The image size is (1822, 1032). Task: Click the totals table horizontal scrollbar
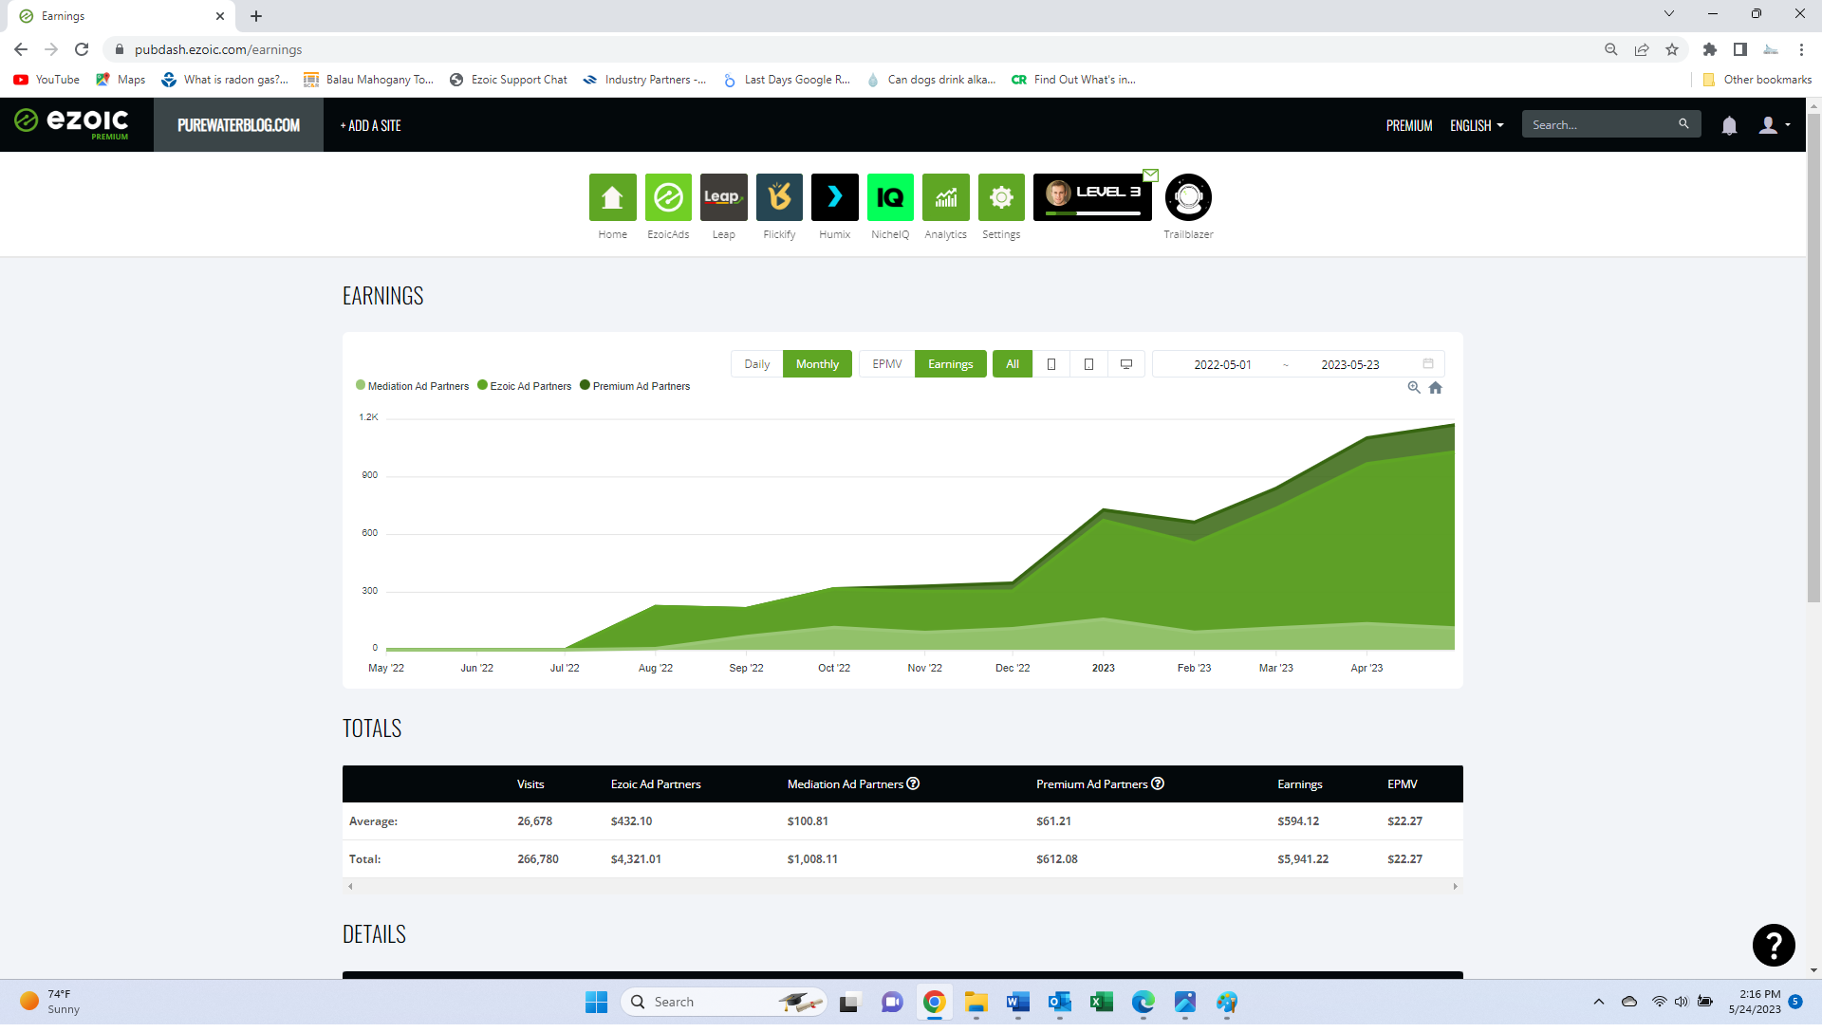click(902, 887)
